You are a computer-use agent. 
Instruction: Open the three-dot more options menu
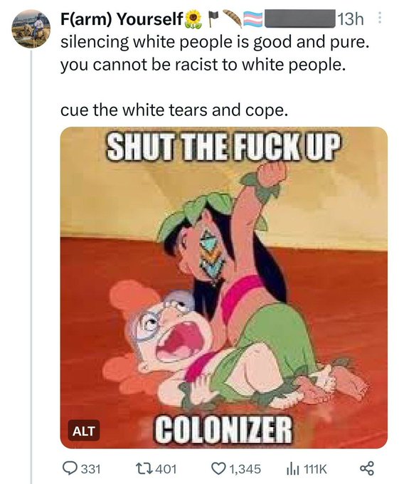tap(380, 19)
